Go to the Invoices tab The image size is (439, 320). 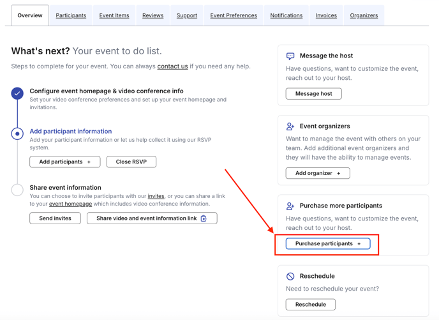326,15
